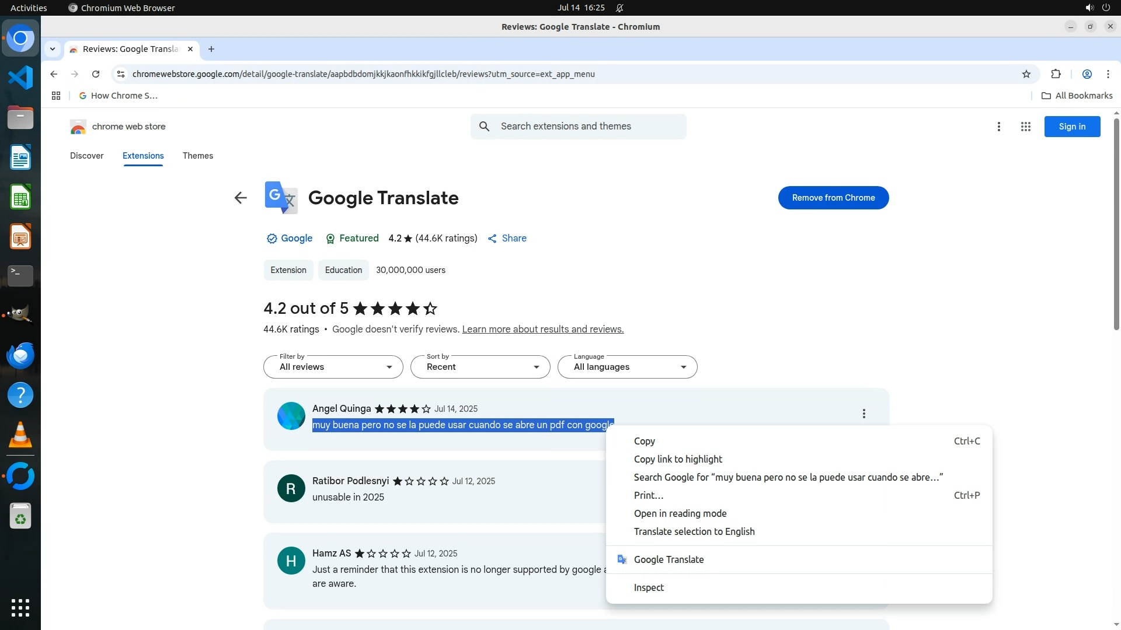Open Chromium three-dot browser menu

(x=1108, y=74)
